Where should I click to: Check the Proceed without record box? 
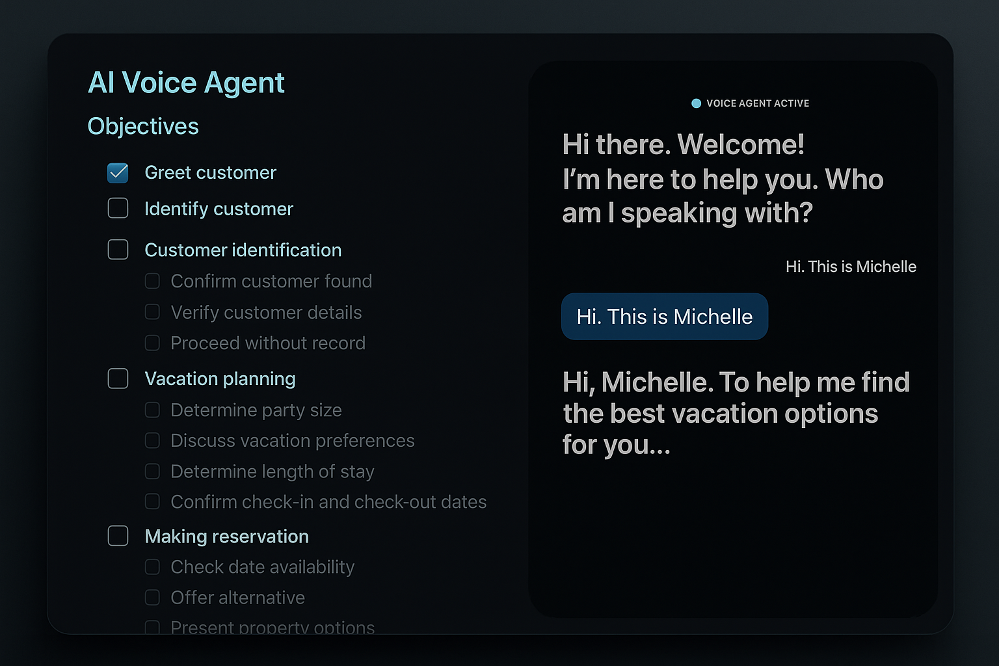[152, 343]
